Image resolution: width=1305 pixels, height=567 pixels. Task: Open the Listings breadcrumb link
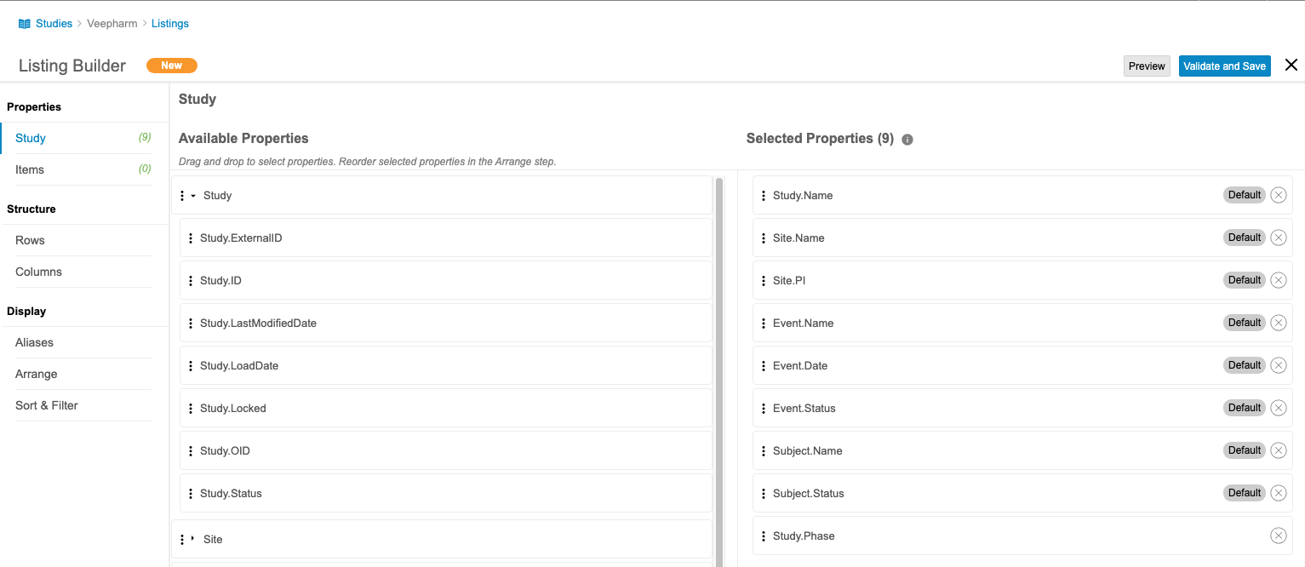(x=170, y=24)
